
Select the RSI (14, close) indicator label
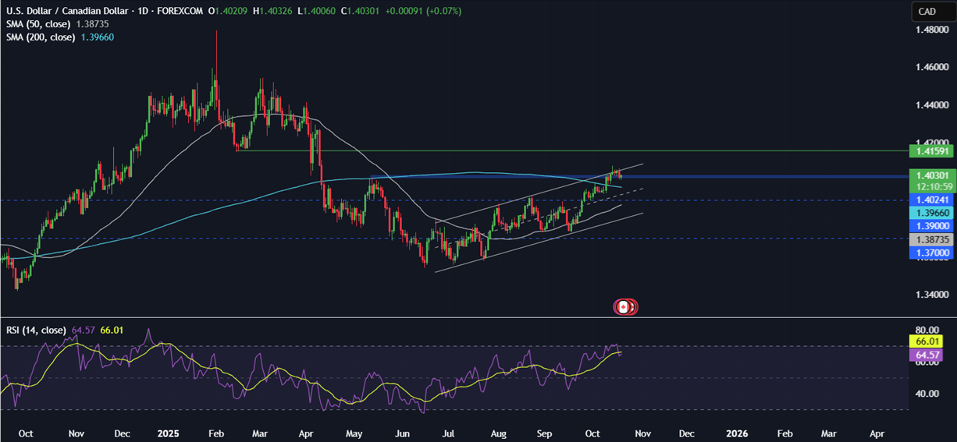37,330
